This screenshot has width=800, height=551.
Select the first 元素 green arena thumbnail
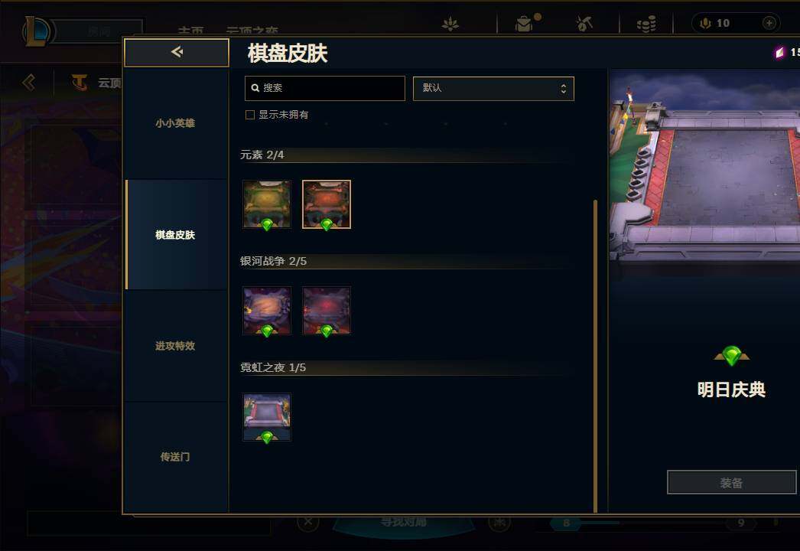click(x=267, y=204)
